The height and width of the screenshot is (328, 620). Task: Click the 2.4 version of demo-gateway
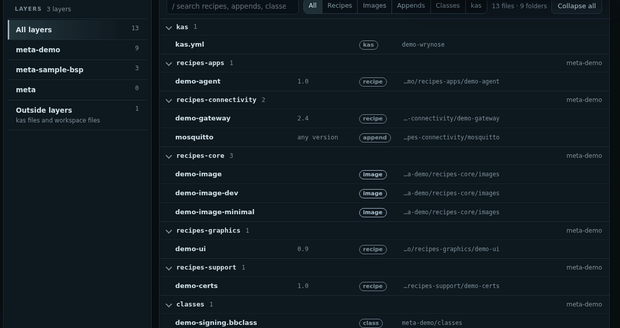(303, 118)
